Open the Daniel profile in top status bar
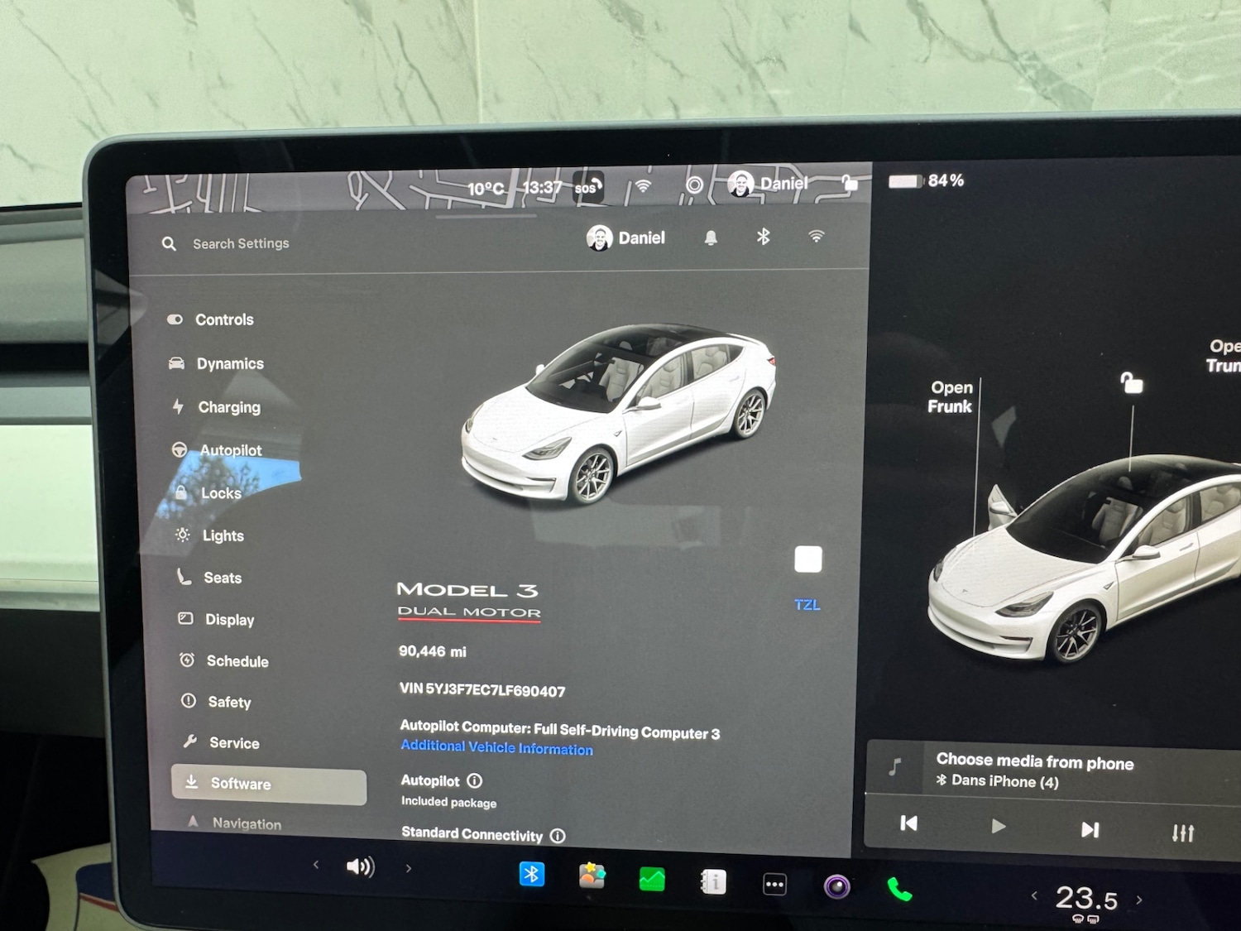 click(x=768, y=184)
